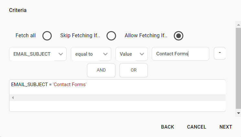Click the chevron arrow beside EMAIL_SUBJECT
Image resolution: width=241 pixels, height=137 pixels.
(x=61, y=54)
